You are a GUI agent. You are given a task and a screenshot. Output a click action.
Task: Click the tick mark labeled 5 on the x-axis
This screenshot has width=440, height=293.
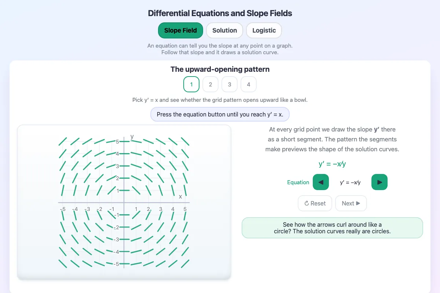(x=185, y=209)
